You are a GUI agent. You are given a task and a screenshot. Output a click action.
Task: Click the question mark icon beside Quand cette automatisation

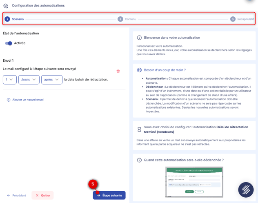tap(139, 160)
